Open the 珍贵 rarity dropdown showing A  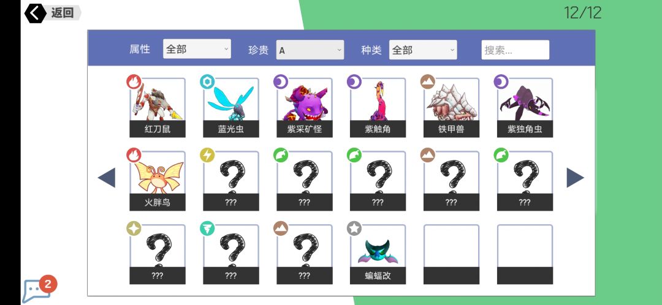(x=310, y=50)
